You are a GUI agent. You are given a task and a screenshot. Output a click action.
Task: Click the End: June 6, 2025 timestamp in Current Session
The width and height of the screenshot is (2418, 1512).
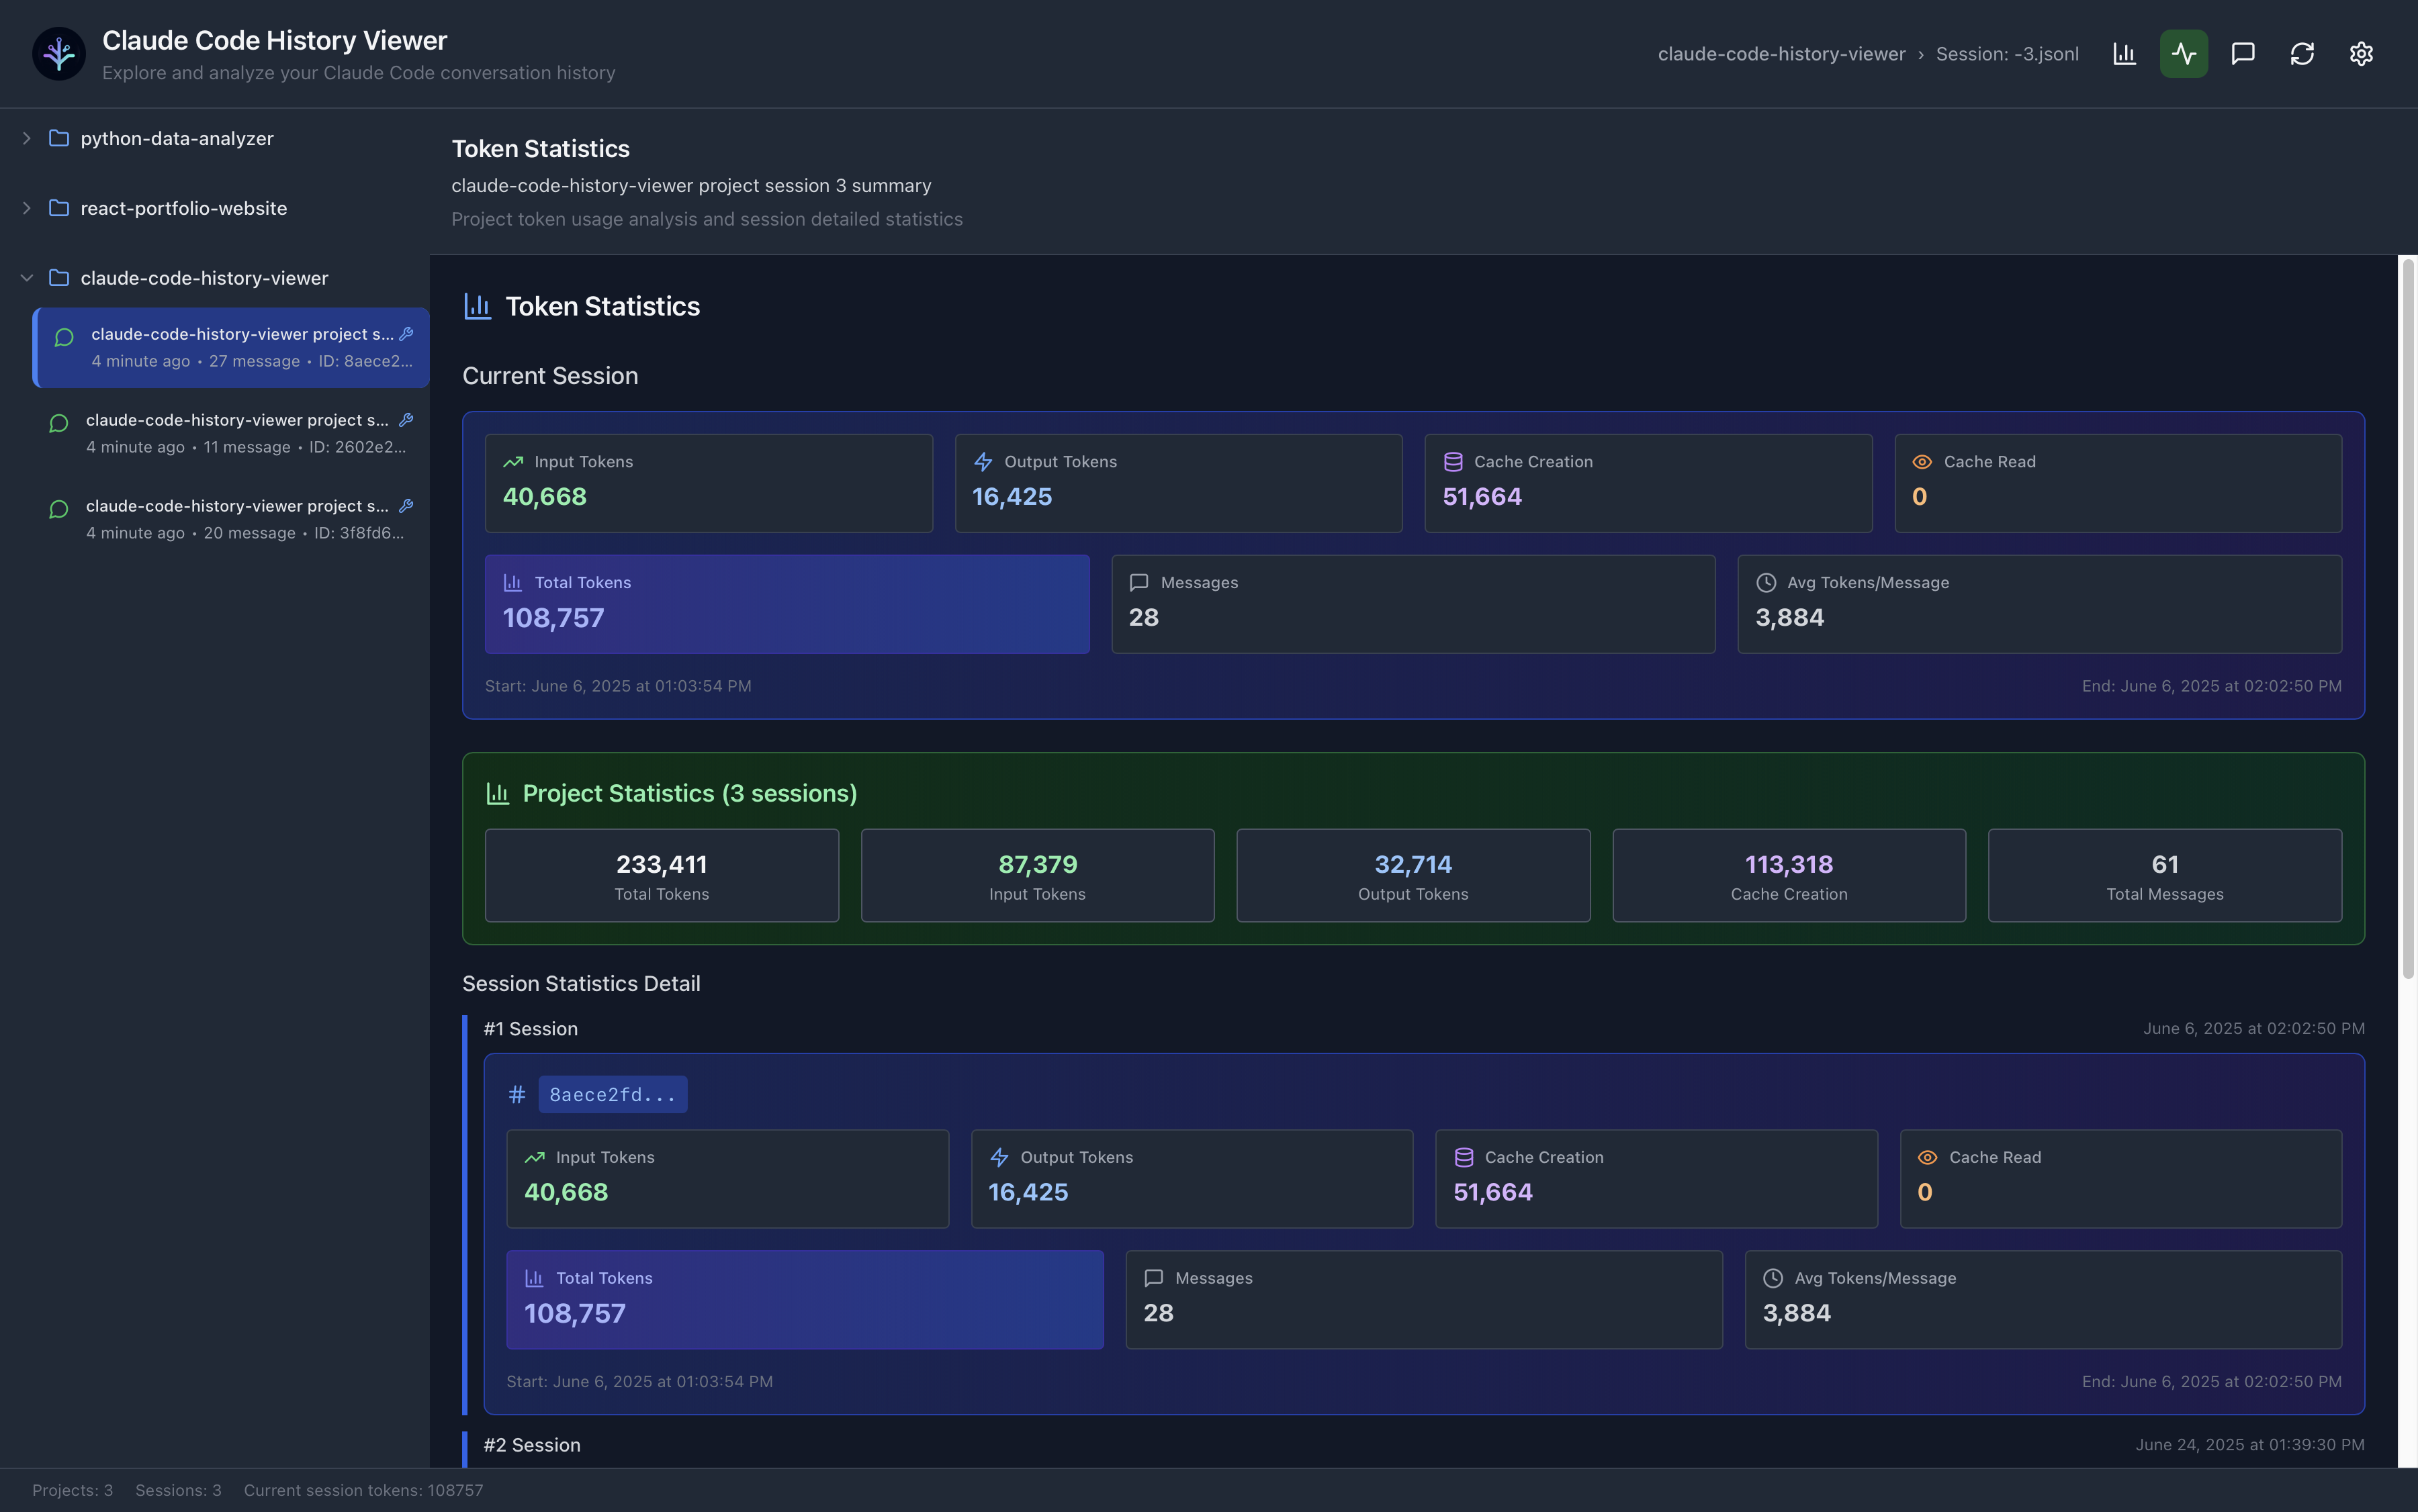(2211, 686)
